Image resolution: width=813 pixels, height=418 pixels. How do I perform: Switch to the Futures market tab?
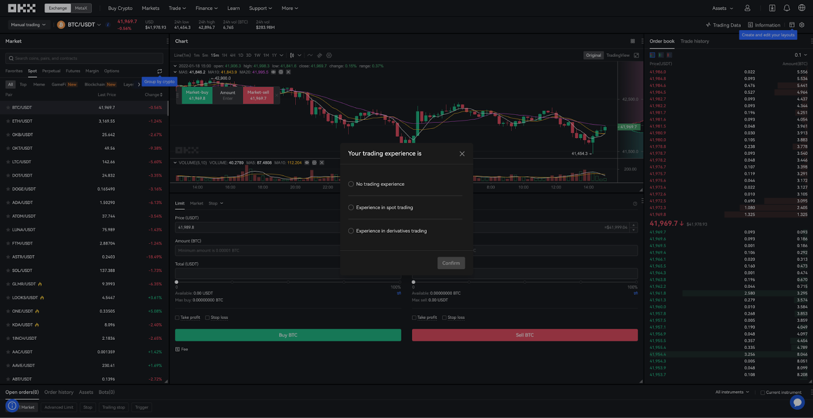tap(73, 71)
